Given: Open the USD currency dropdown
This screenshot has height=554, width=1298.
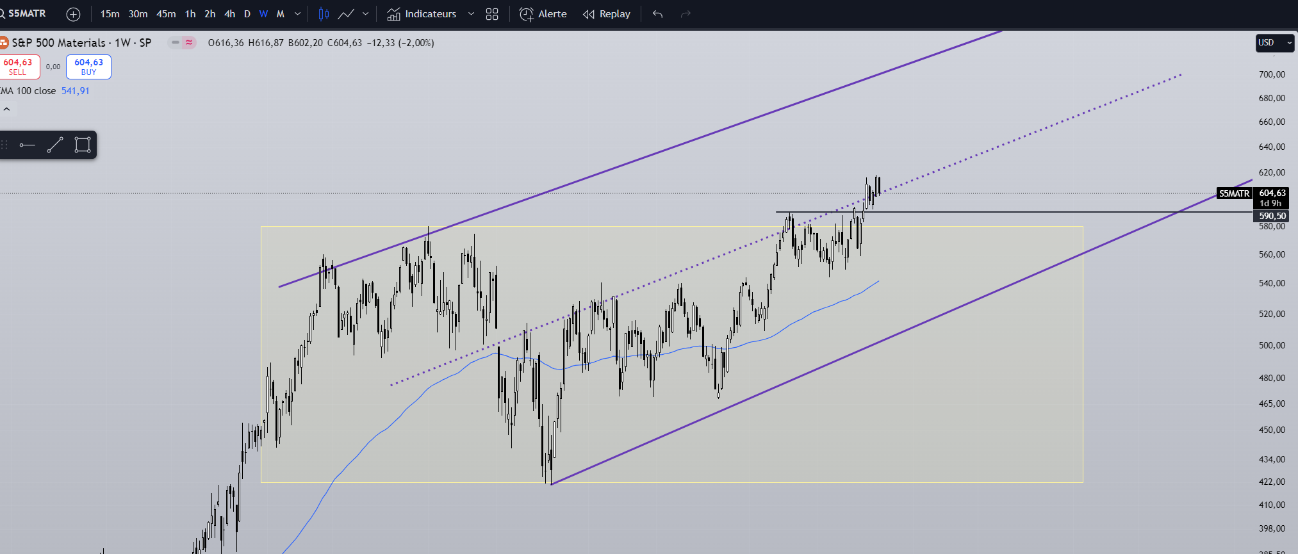Looking at the screenshot, I should pos(1275,43).
